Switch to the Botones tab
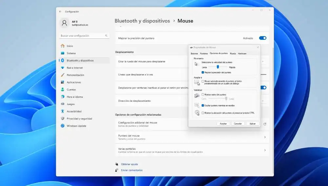Image resolution: width=328 pixels, height=186 pixels. (194, 53)
